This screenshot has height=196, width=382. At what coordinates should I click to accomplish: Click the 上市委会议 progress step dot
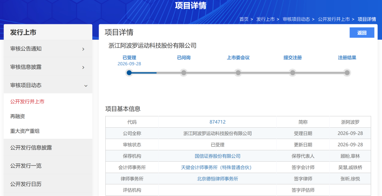(238, 73)
